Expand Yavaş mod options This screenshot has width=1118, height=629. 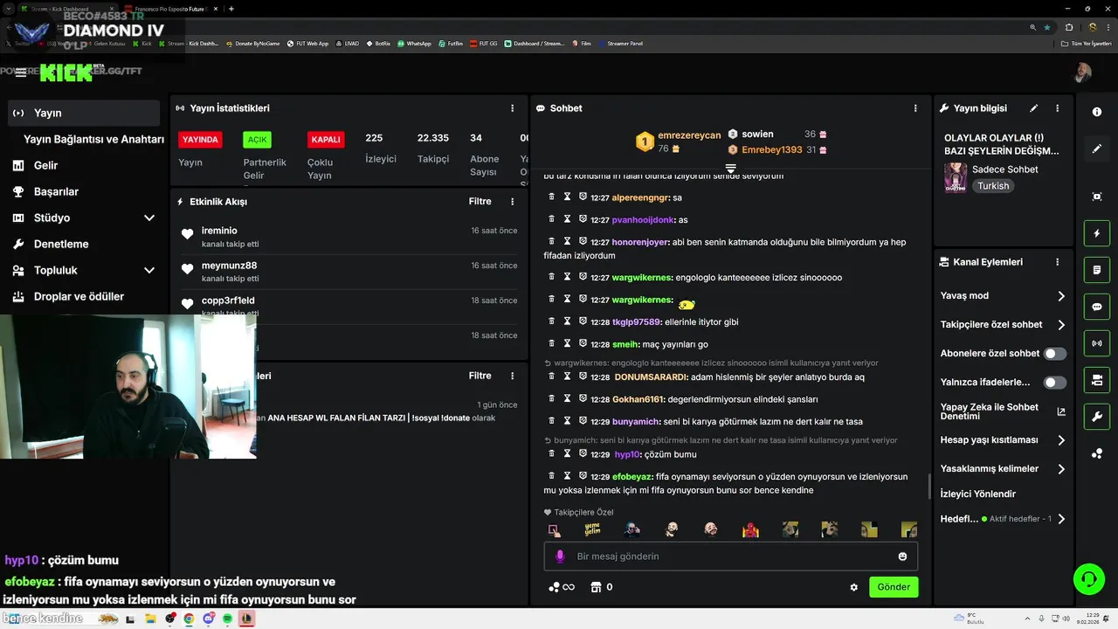tap(1061, 296)
